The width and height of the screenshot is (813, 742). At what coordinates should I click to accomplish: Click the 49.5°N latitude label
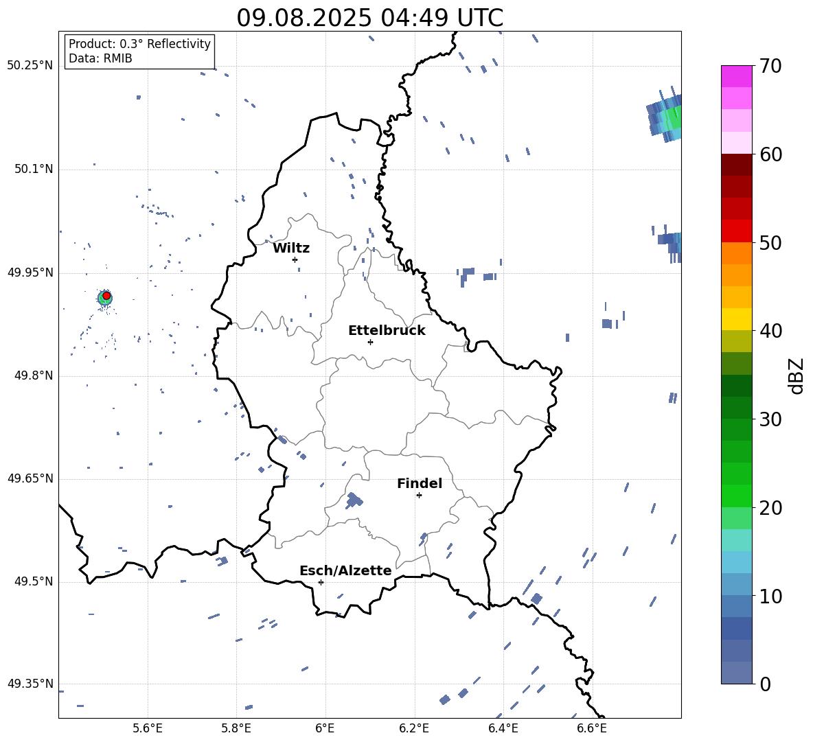pyautogui.click(x=34, y=581)
